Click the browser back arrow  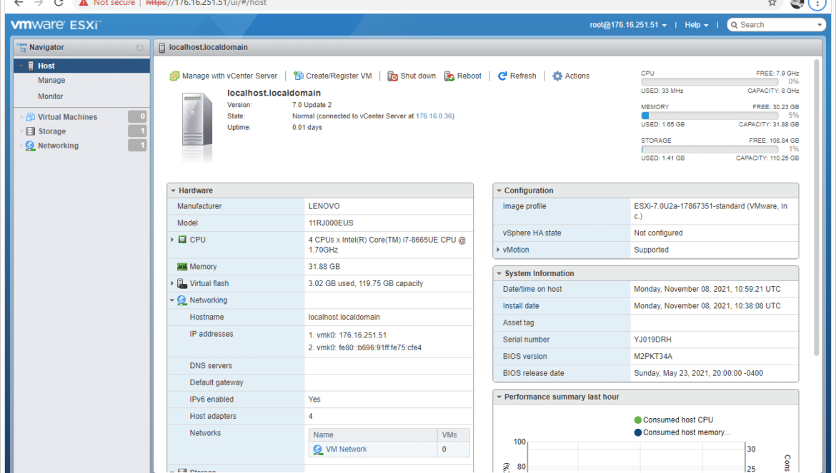19,3
